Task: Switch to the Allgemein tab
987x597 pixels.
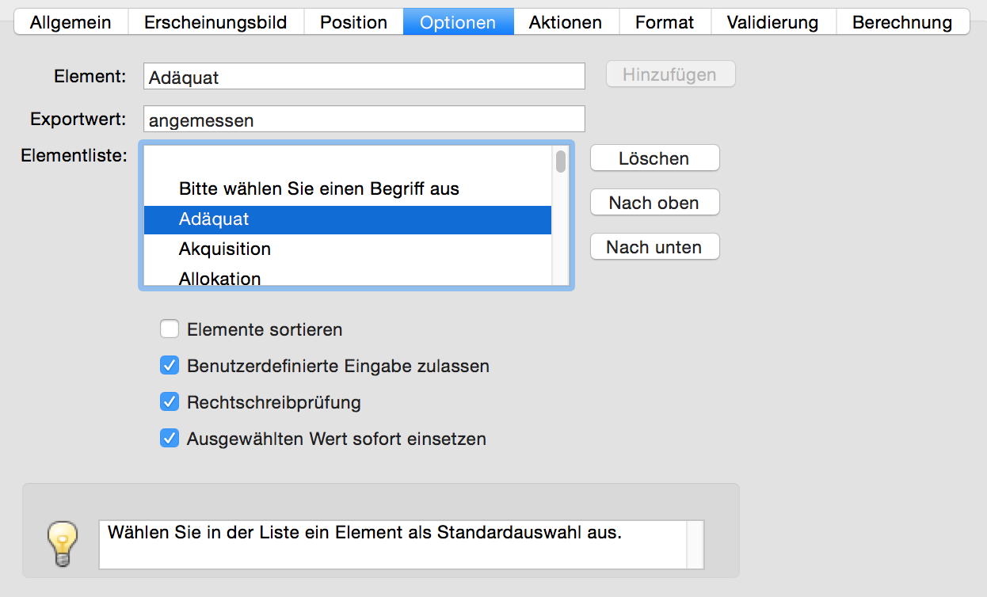Action: [x=70, y=22]
